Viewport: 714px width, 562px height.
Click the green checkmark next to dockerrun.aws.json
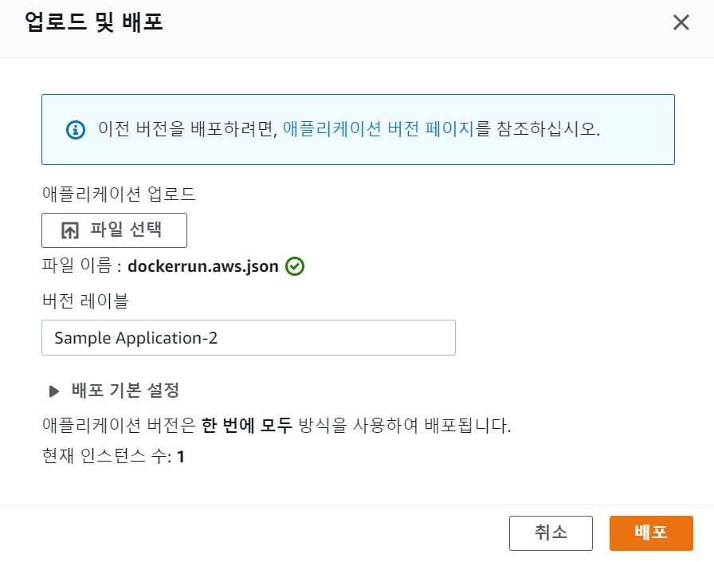pos(295,266)
